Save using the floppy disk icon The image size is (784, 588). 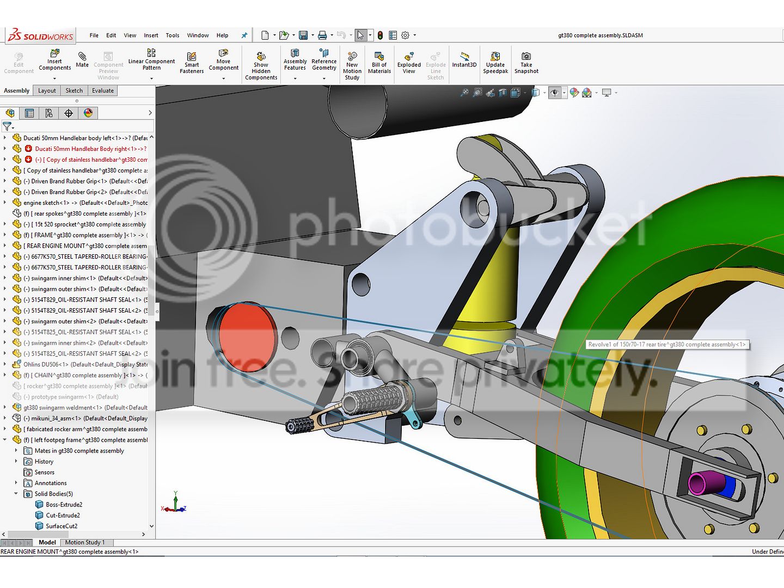(x=303, y=35)
